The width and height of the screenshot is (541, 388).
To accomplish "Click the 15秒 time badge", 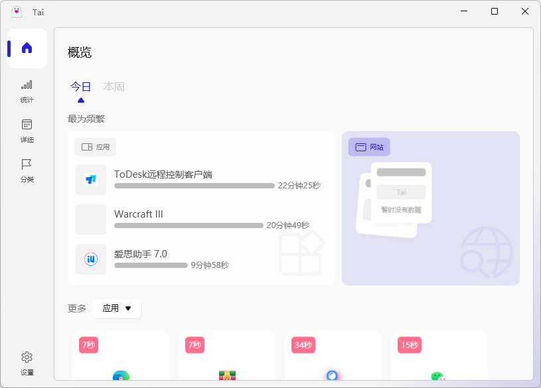I will coord(410,345).
